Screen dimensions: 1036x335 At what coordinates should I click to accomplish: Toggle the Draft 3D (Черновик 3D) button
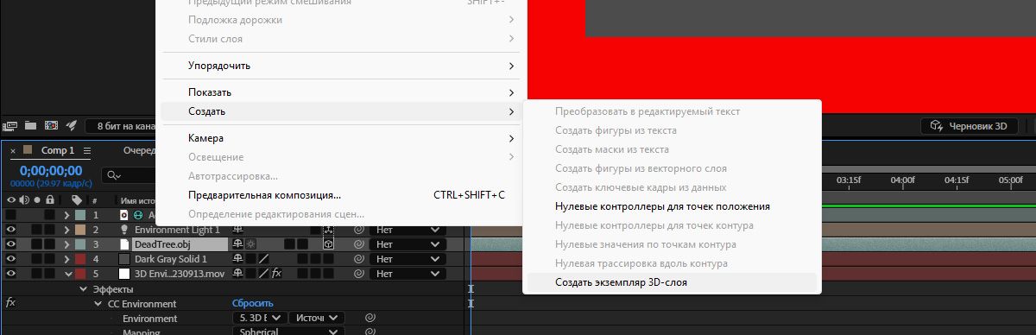coord(970,126)
